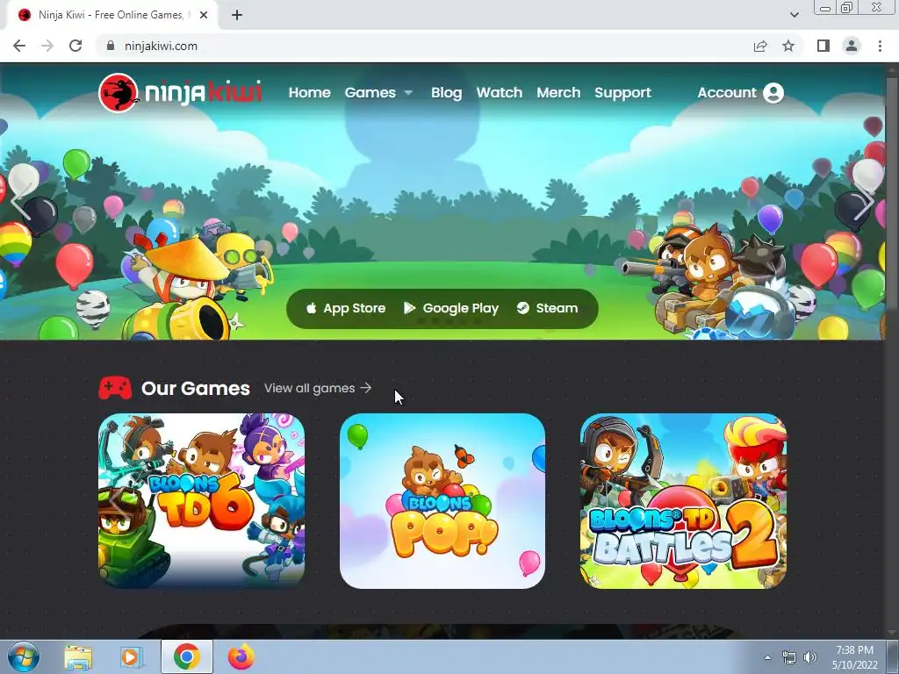Click the Chrome taskbar icon
This screenshot has width=899, height=674.
[x=186, y=656]
